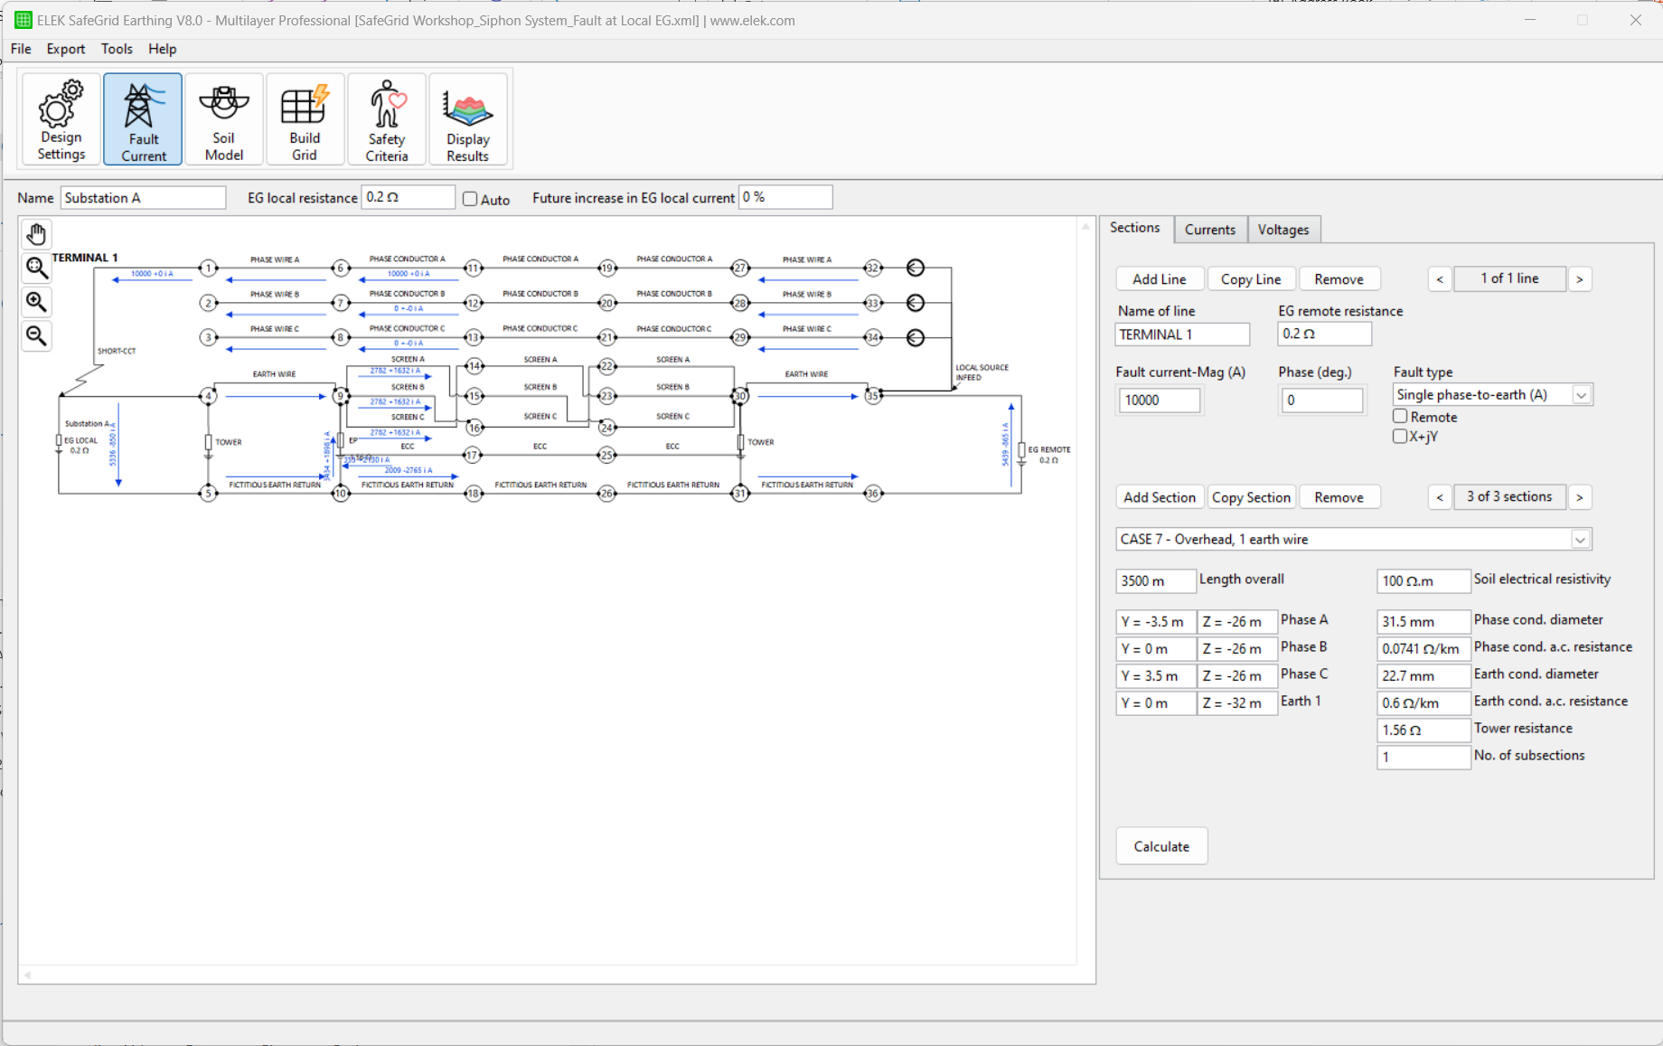Click the Earth 1 Z coordinate field

[x=1237, y=703]
